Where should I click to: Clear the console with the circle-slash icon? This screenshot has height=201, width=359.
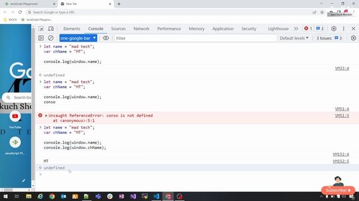[x=50, y=38]
